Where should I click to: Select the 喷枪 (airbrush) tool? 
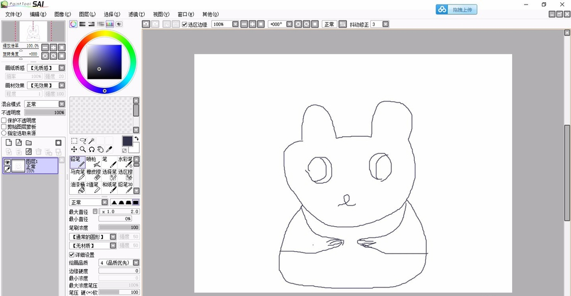[x=93, y=162]
